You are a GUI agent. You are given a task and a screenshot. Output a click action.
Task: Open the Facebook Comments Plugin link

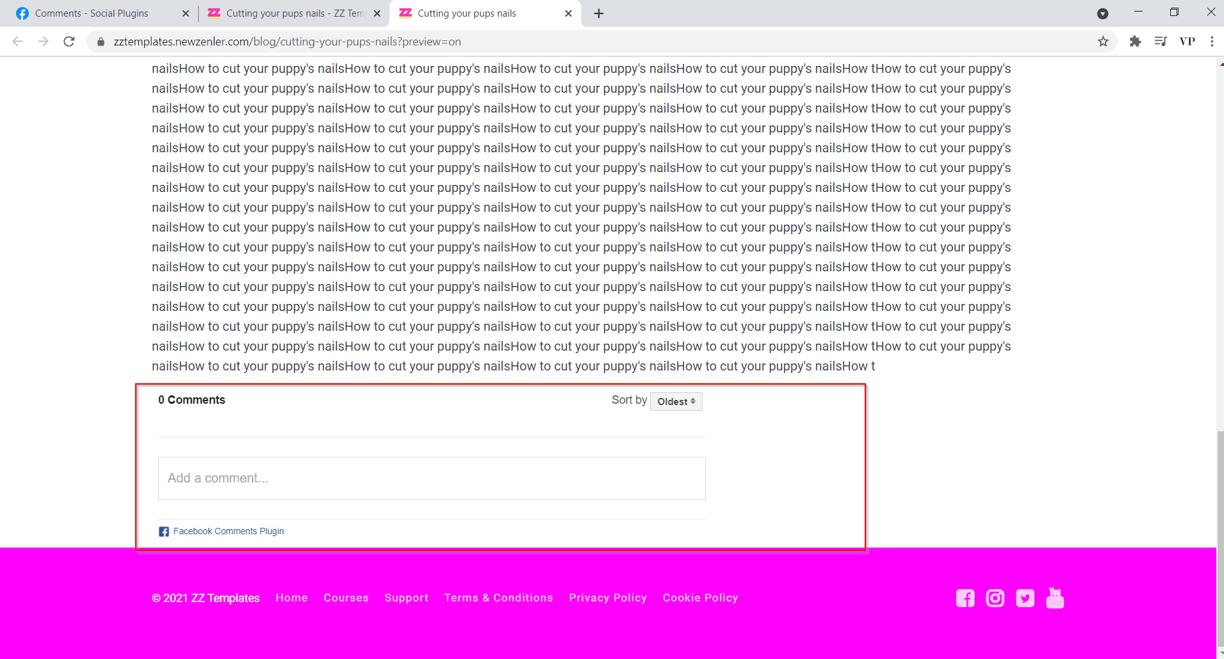click(228, 531)
